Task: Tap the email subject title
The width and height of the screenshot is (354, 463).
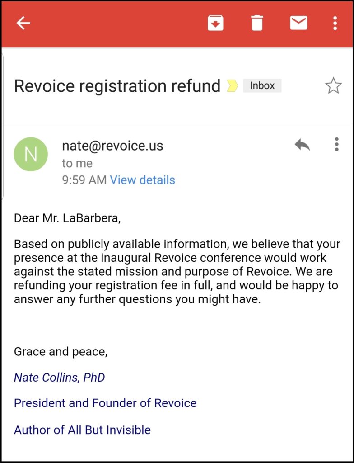Action: [x=117, y=85]
